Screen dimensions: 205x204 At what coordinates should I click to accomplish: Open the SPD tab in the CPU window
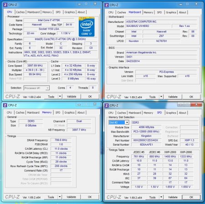pos(58,12)
